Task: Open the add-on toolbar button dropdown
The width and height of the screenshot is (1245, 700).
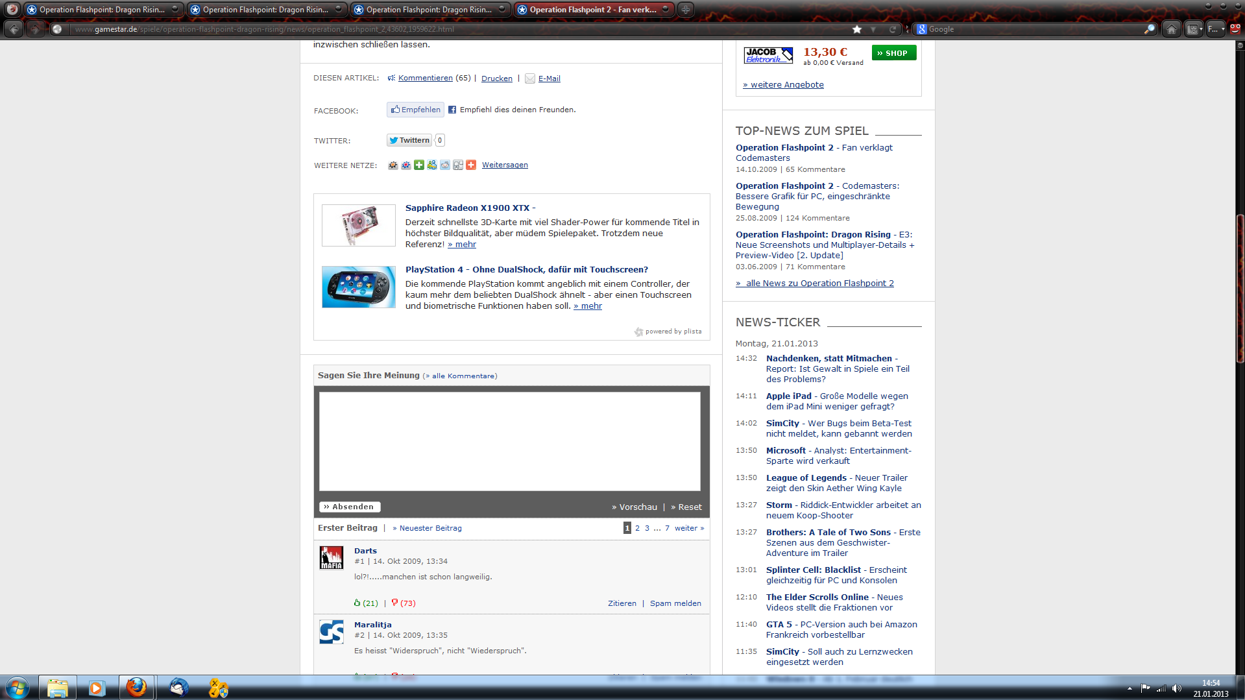Action: click(x=1194, y=29)
